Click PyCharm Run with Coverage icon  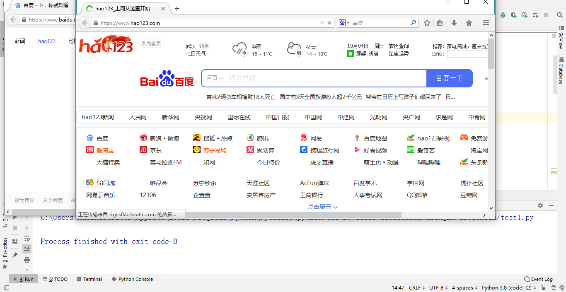tap(514, 15)
